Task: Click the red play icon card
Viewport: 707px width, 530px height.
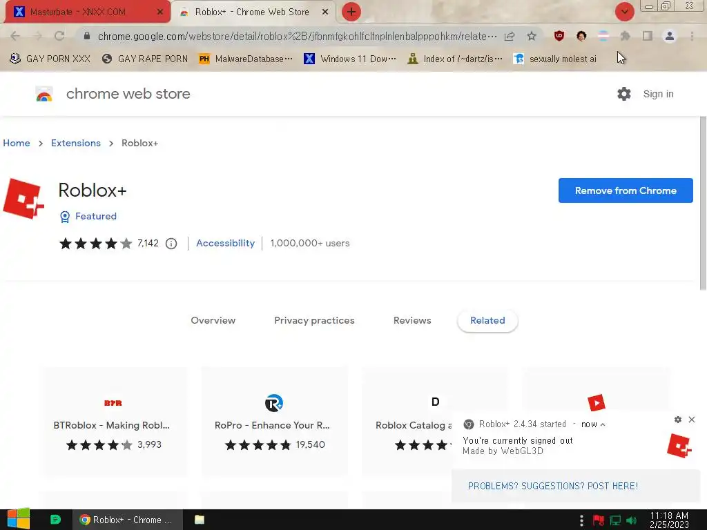Action: pos(596,402)
